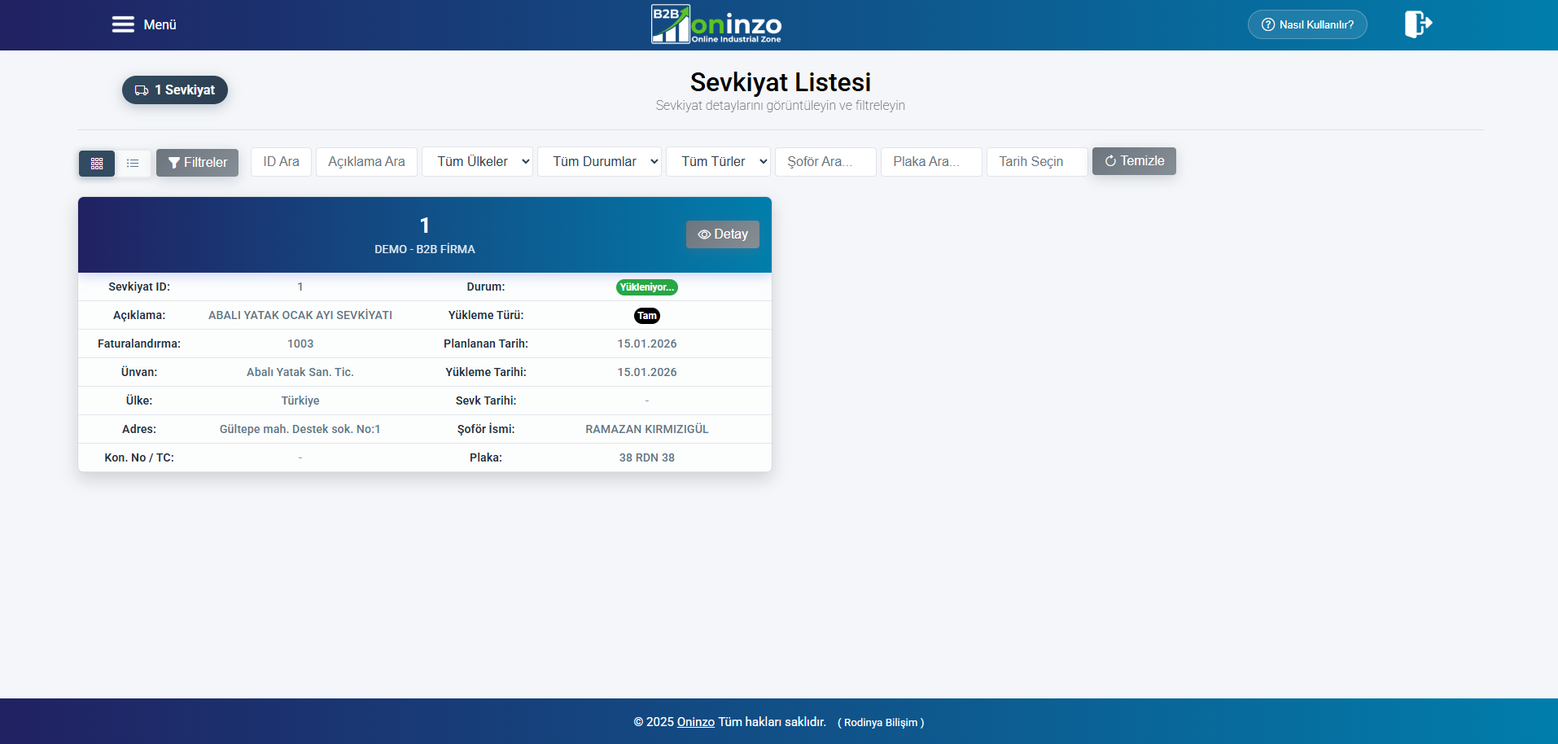Image resolution: width=1558 pixels, height=744 pixels.
Task: Open Nasıl Kullanılır help button
Action: [1306, 24]
